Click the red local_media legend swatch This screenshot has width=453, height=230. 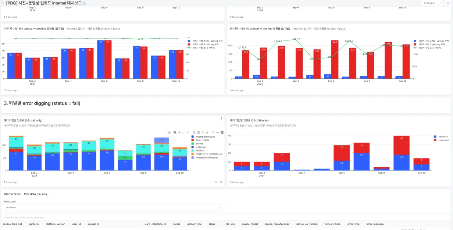[x=193, y=140]
